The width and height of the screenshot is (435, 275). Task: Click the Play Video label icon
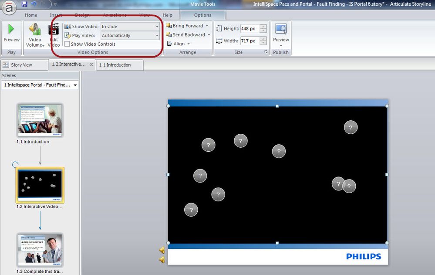point(67,35)
